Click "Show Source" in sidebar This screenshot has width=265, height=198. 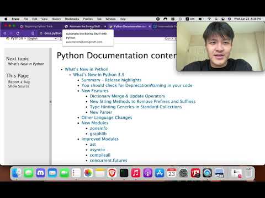coord(19,86)
